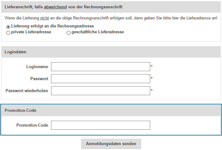The image size is (222, 150).
Task: Click the underlined word 'abweichend' in header
Action: tap(55, 7)
